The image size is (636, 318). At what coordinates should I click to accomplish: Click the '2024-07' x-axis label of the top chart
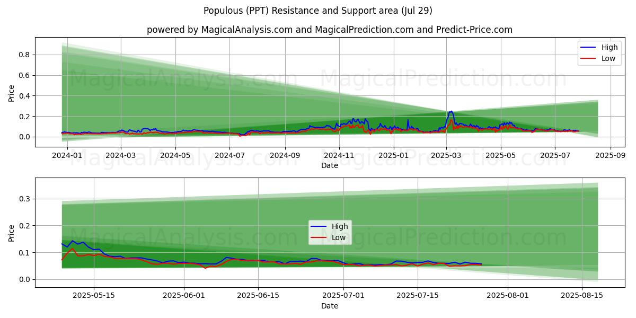[230, 155]
